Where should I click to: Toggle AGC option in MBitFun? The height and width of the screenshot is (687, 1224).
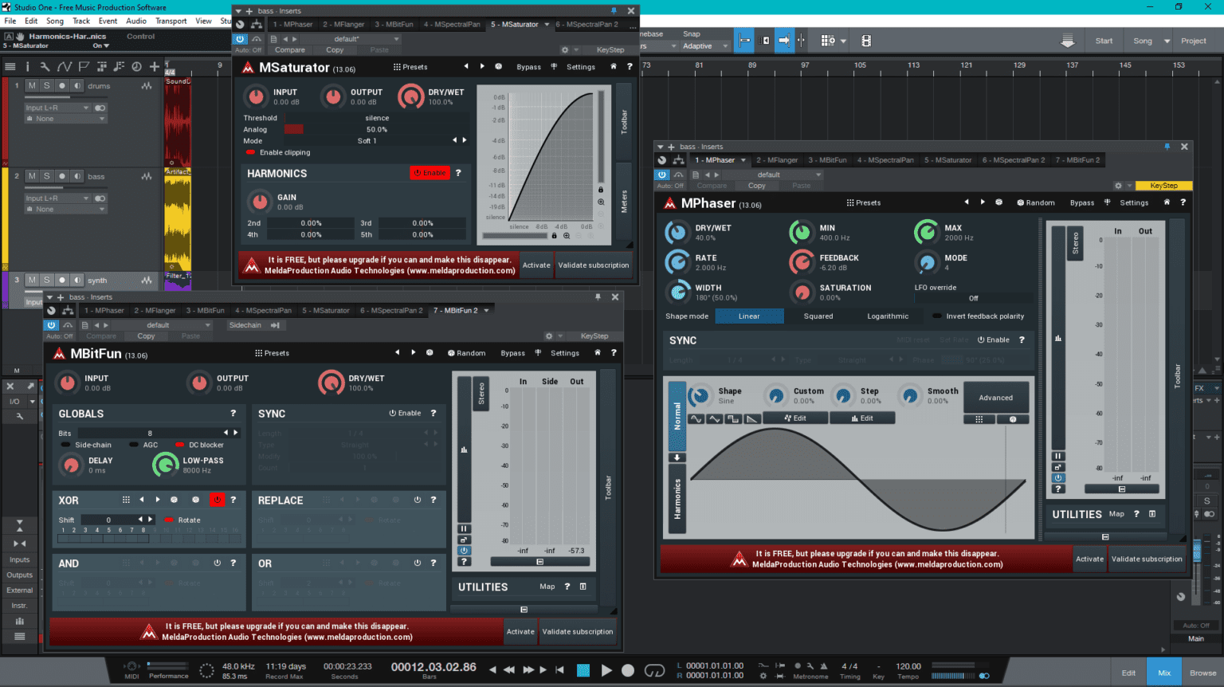click(x=143, y=445)
